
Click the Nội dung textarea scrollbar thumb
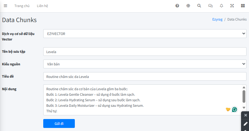pos(244,96)
